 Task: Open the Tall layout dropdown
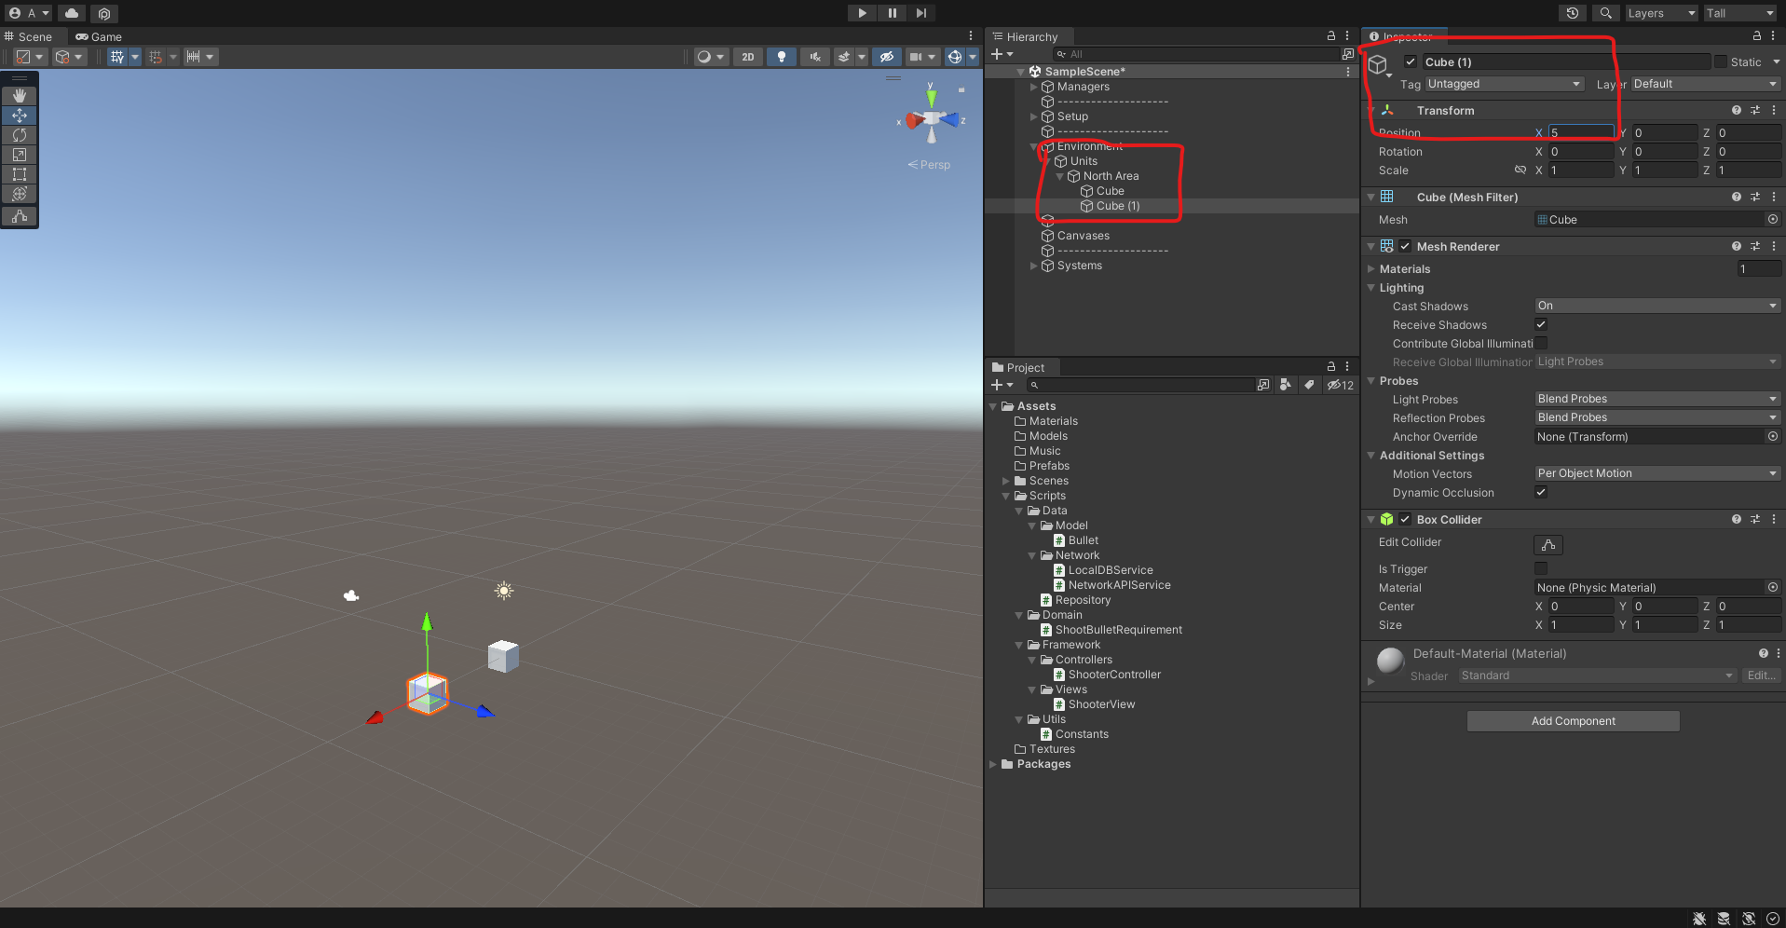pos(1740,13)
